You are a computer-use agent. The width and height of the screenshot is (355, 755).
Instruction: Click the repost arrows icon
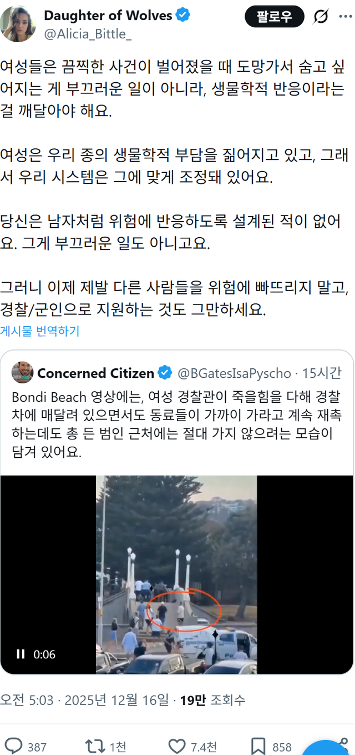pyautogui.click(x=93, y=746)
